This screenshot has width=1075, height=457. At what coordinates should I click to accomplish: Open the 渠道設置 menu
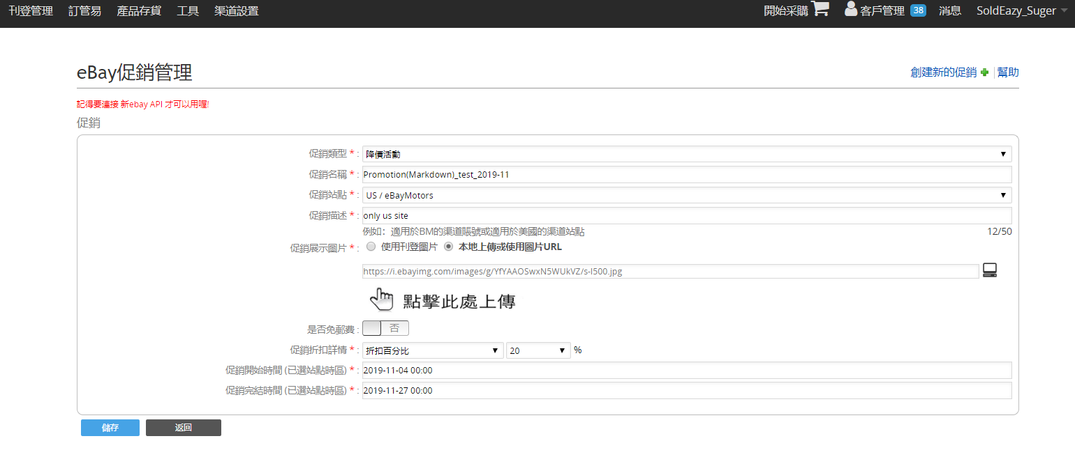click(237, 10)
